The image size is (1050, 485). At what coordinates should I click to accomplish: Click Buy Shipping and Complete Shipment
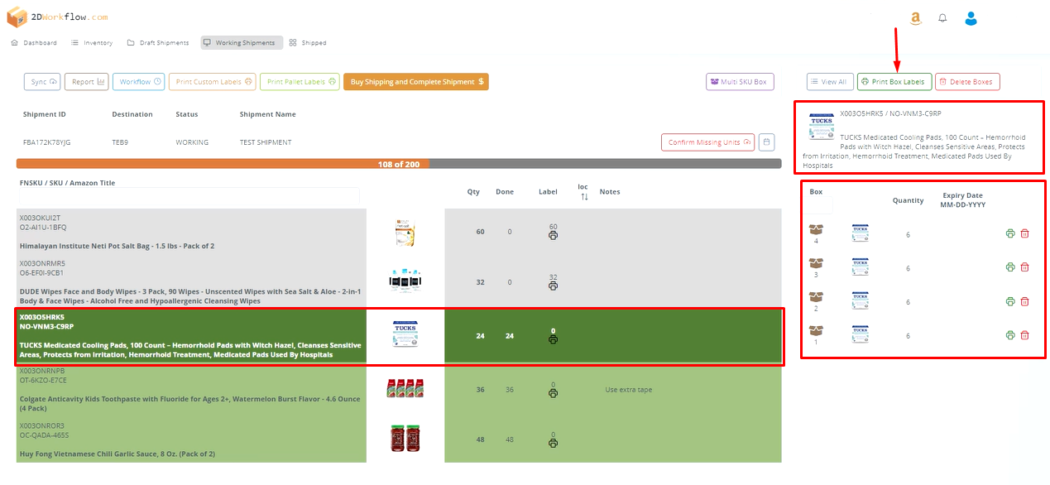pyautogui.click(x=415, y=82)
